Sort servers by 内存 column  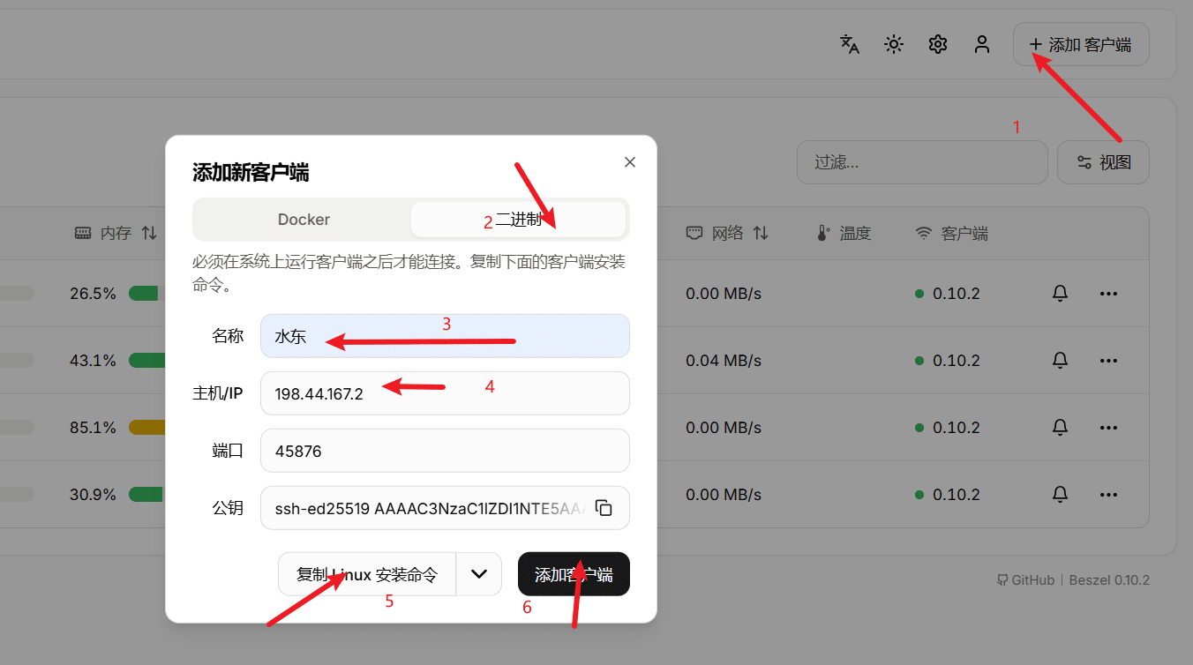point(115,233)
